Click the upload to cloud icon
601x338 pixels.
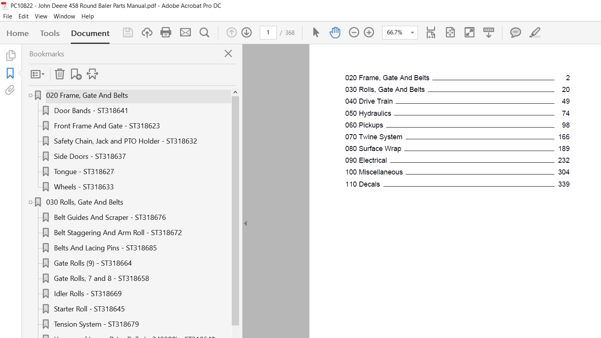point(147,32)
